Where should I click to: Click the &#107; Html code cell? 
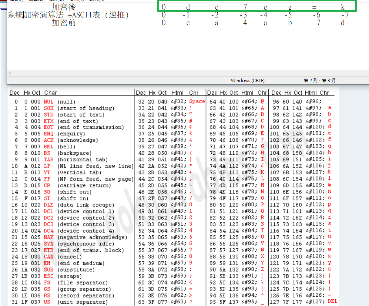(315, 172)
